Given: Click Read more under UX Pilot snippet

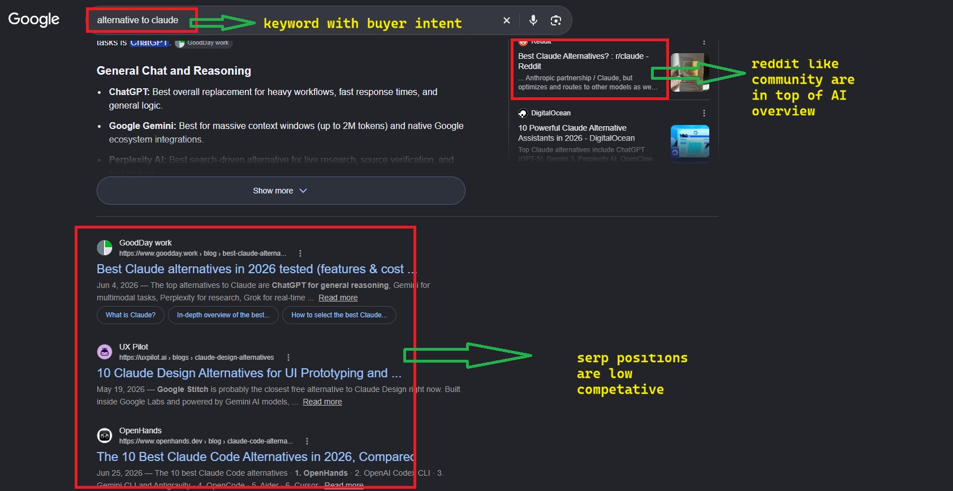Looking at the screenshot, I should 322,402.
